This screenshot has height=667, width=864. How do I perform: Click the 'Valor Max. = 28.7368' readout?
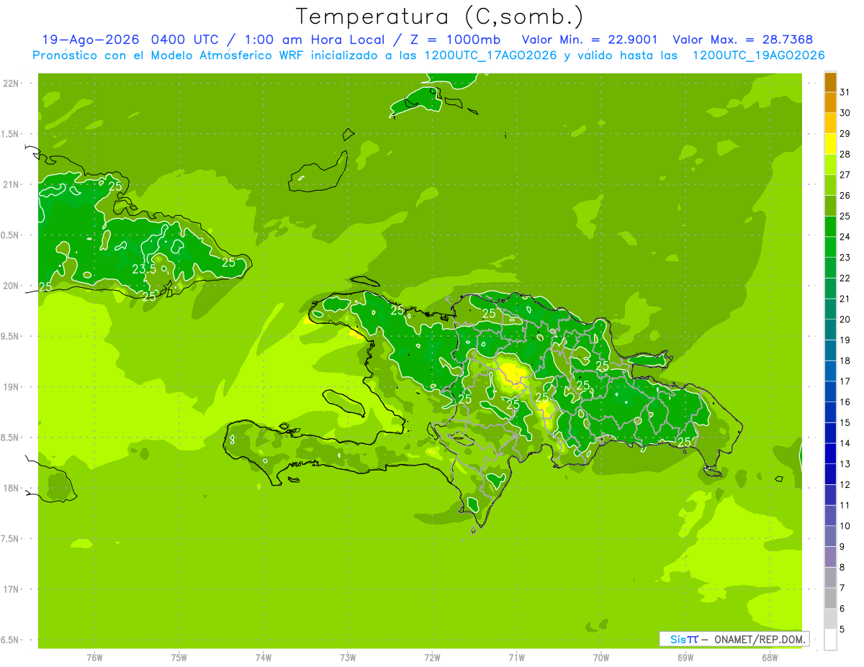pyautogui.click(x=743, y=40)
